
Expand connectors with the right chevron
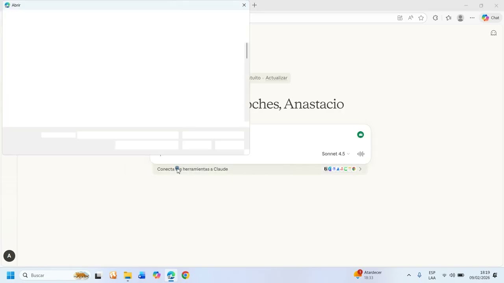point(360,169)
